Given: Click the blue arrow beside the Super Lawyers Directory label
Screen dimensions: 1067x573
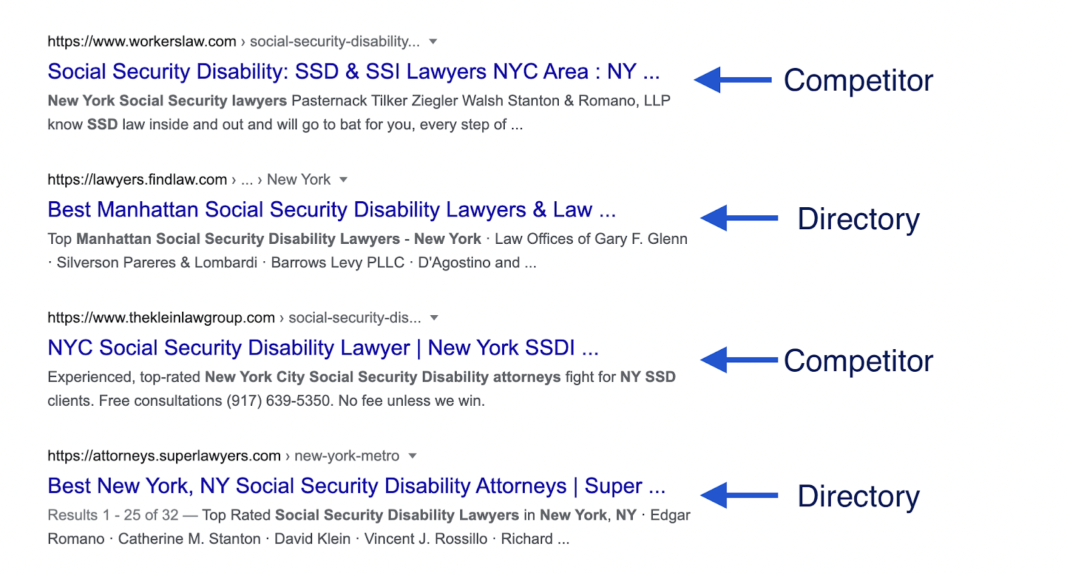Looking at the screenshot, I should 740,495.
